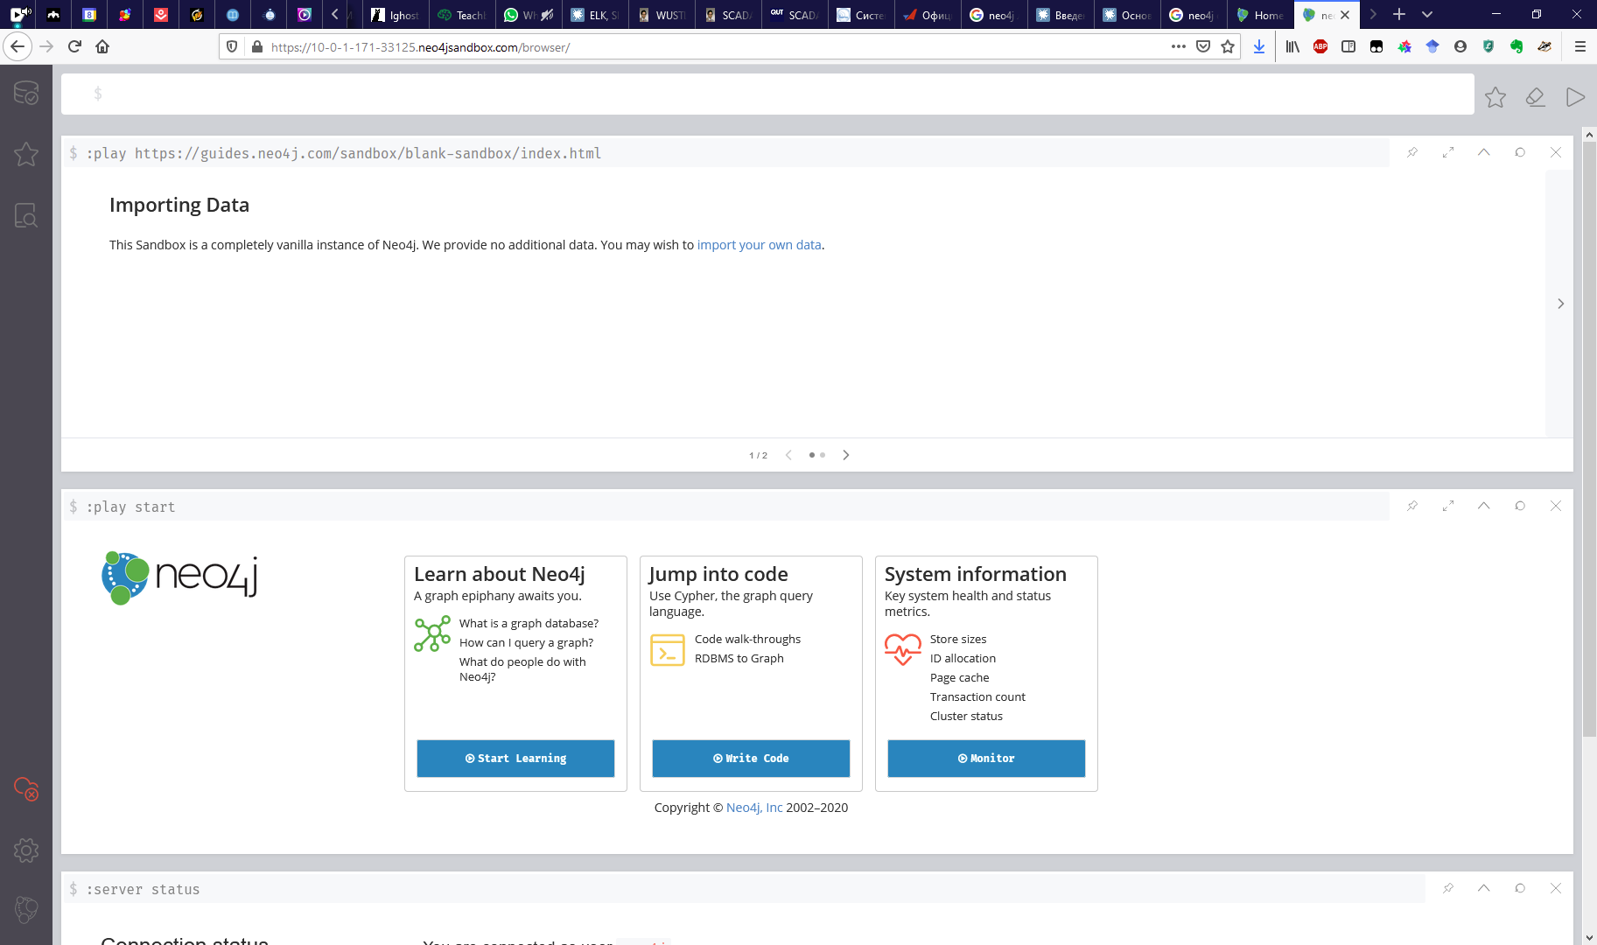Image resolution: width=1597 pixels, height=945 pixels.
Task: Open the About Neo4j sidebar icon
Action: pyautogui.click(x=26, y=910)
